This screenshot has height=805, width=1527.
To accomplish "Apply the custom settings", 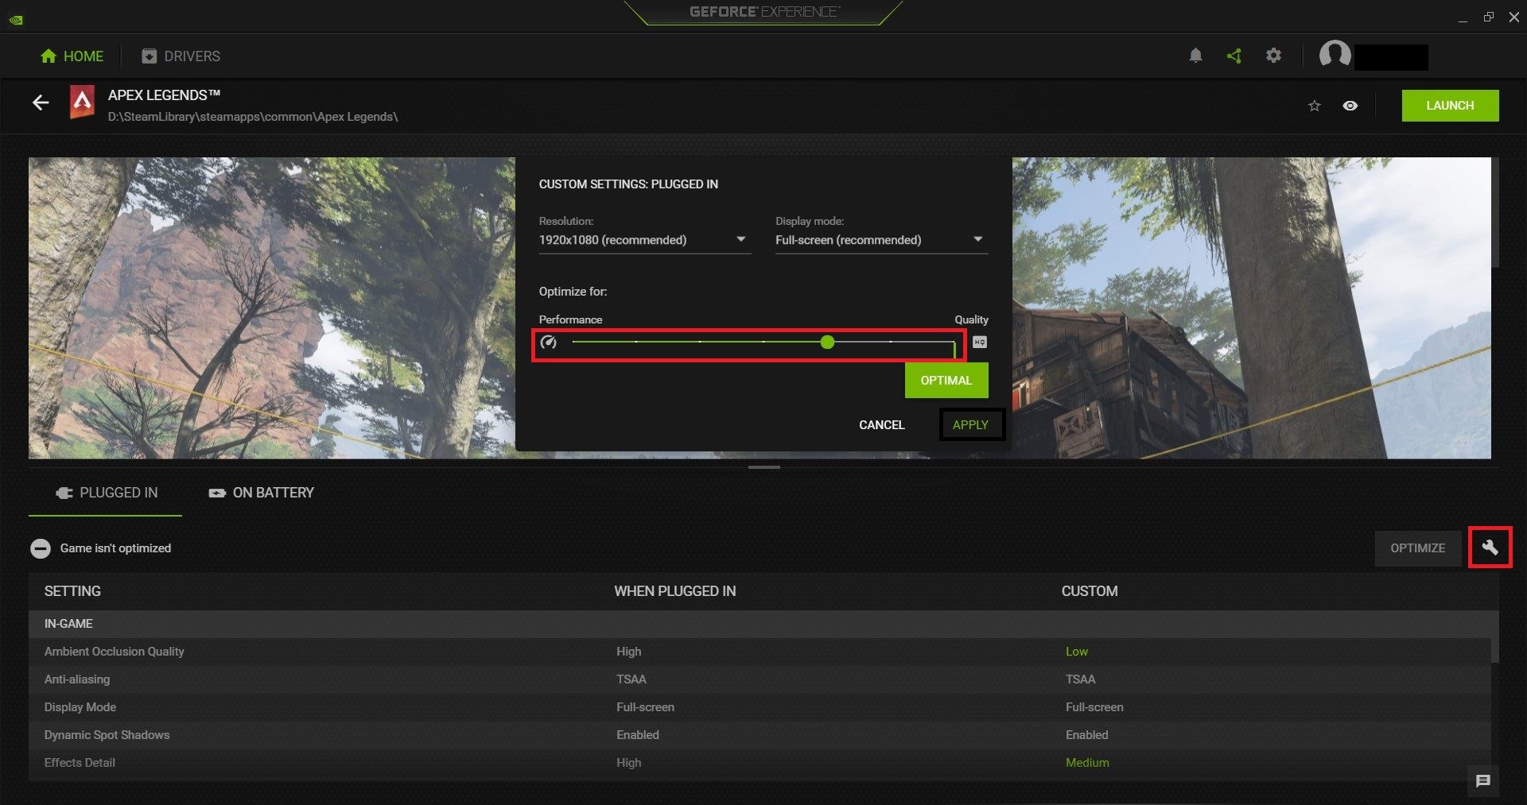I will tap(971, 424).
